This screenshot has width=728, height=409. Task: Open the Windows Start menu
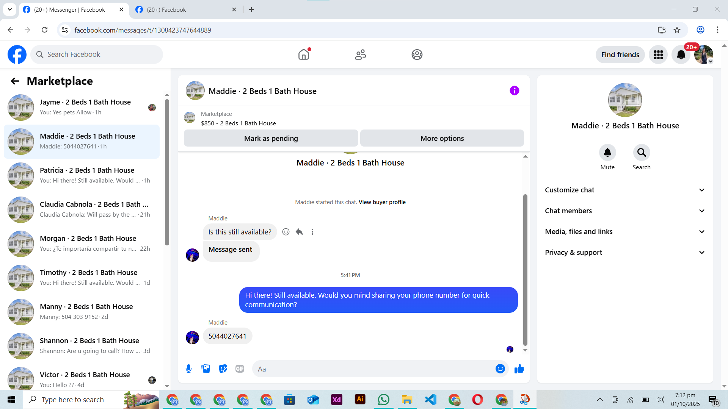click(11, 400)
